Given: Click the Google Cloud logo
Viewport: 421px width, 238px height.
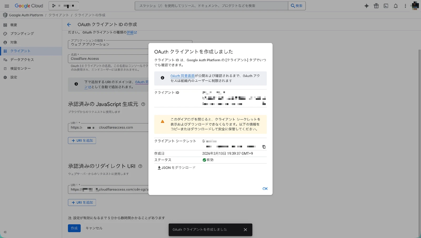Looking at the screenshot, I should [29, 6].
